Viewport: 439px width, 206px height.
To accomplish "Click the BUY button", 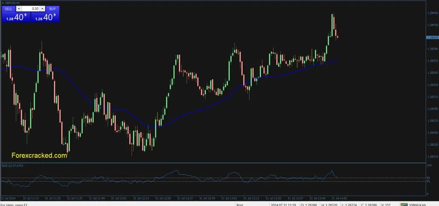I will pyautogui.click(x=52, y=9).
